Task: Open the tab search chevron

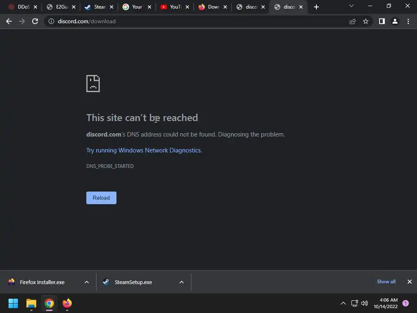Action: (x=351, y=6)
